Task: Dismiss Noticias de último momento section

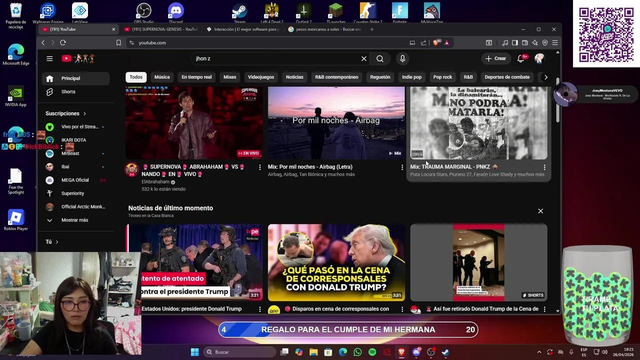Action: [x=540, y=211]
